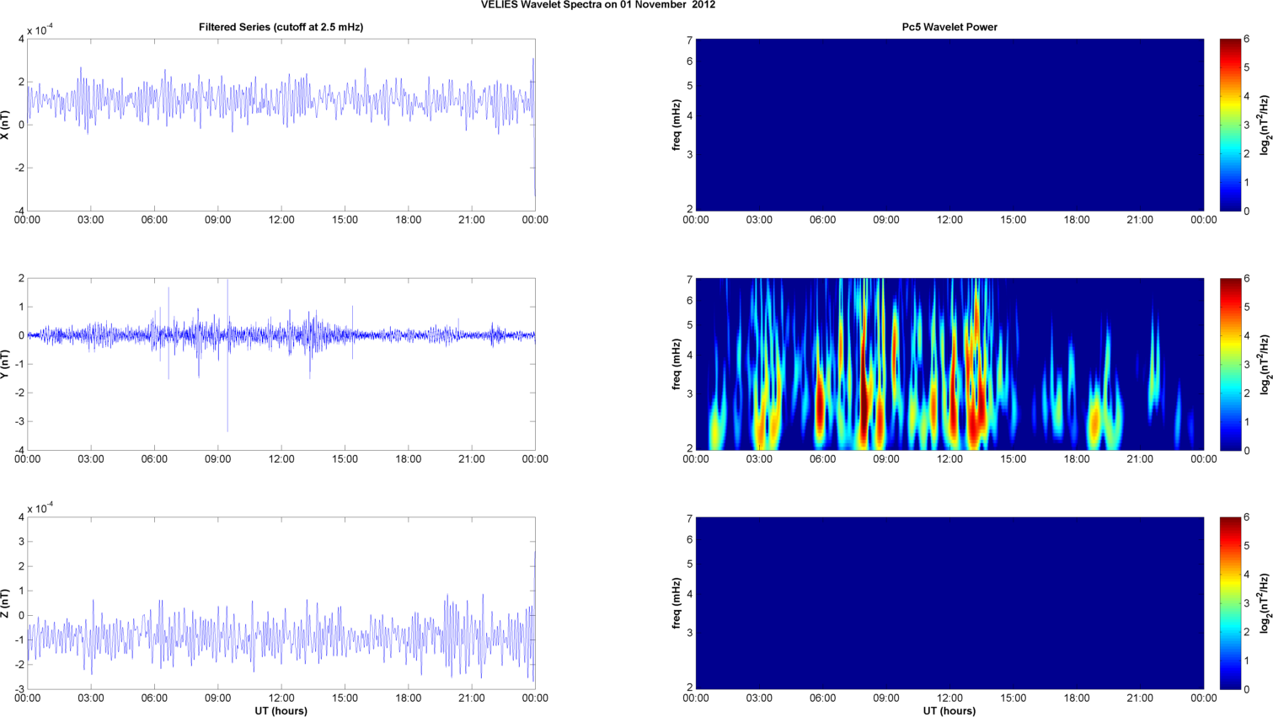Click the "x 10^-4" exponent above the X plot
Screen dimensions: 1273x717
pos(40,30)
